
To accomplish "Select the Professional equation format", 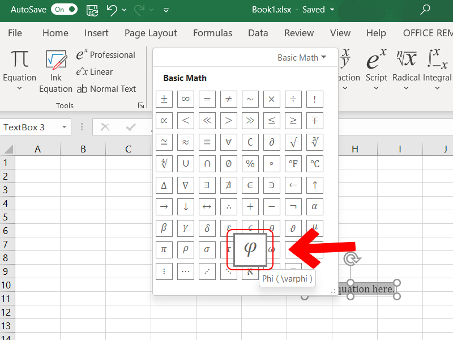I will click(106, 55).
